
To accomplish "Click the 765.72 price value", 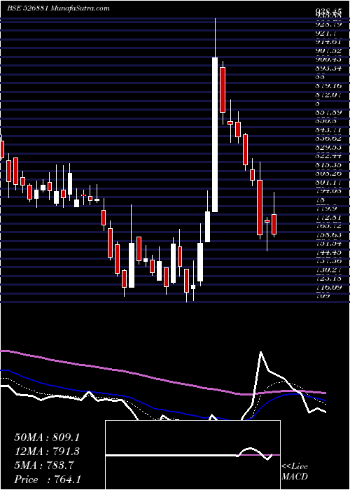I will tap(328, 225).
